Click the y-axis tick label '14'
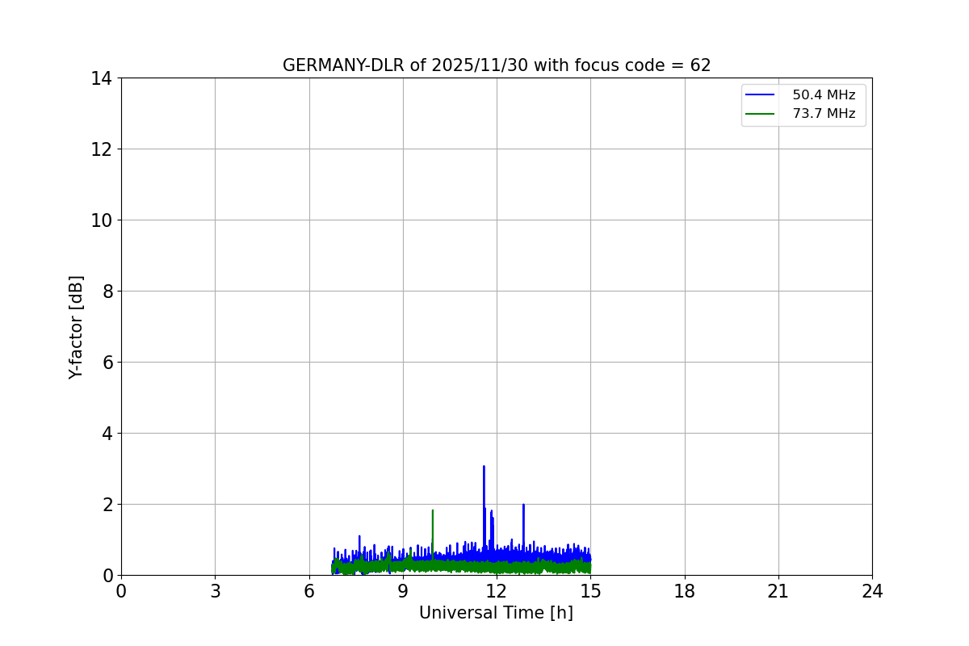The height and width of the screenshot is (646, 969). (103, 78)
